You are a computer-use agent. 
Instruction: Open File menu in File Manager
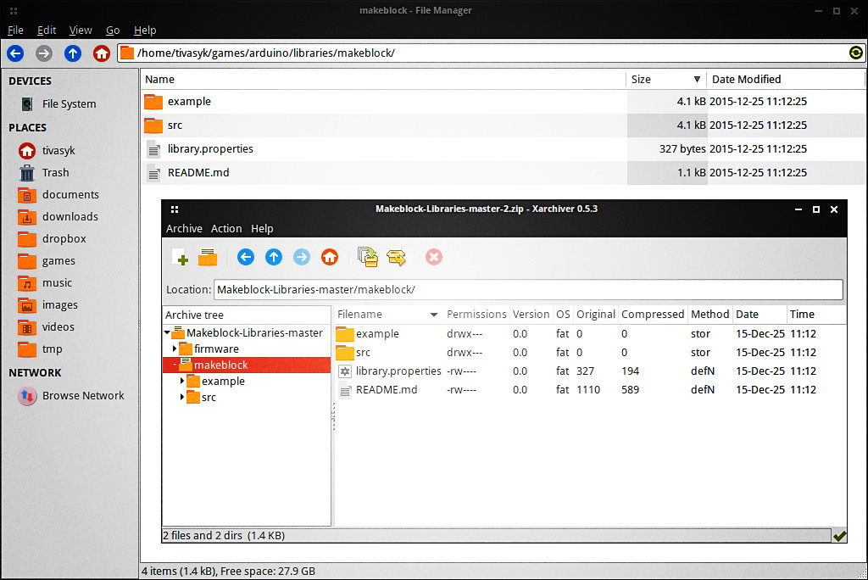[15, 31]
